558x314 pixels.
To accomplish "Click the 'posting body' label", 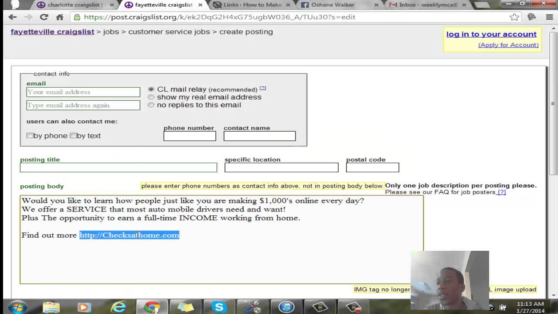I will click(x=42, y=186).
